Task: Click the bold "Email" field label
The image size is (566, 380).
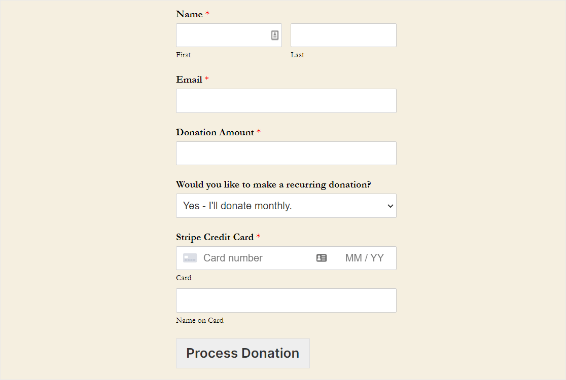Action: point(189,80)
